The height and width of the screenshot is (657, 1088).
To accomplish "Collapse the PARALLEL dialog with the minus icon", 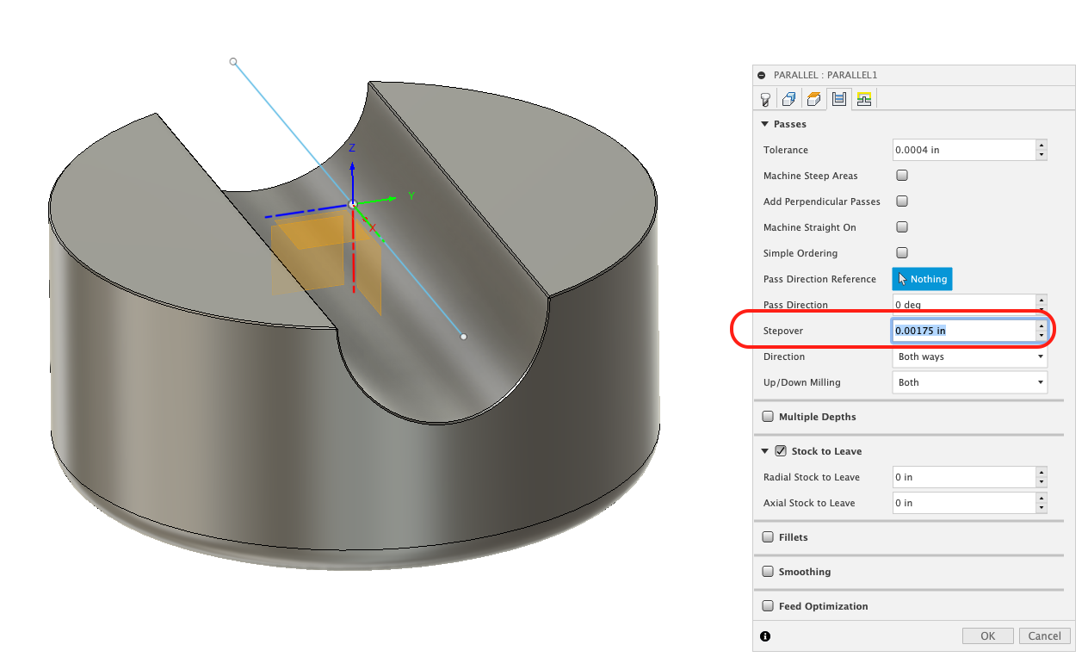I will (762, 76).
